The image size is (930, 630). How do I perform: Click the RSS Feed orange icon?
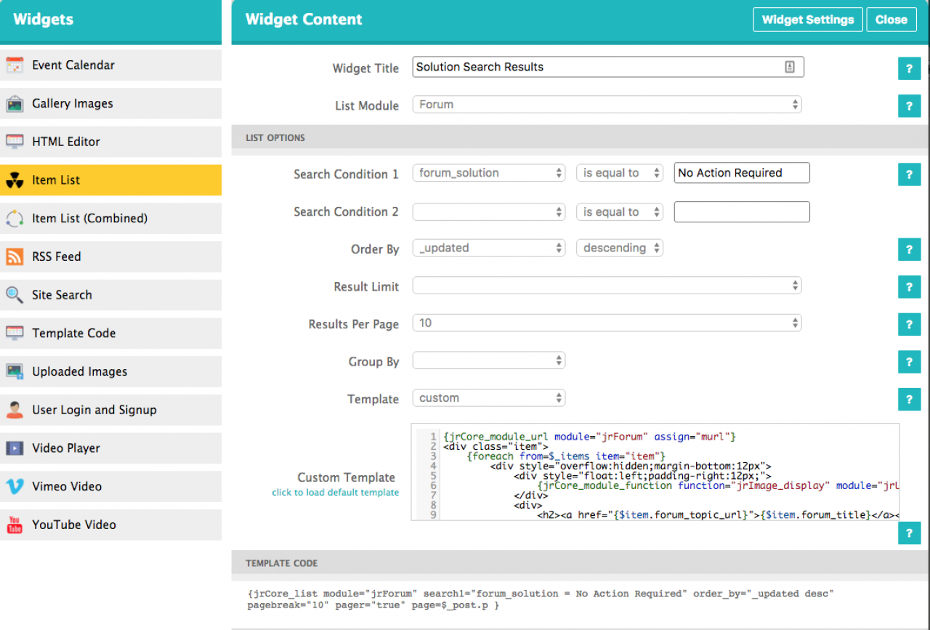[x=15, y=257]
